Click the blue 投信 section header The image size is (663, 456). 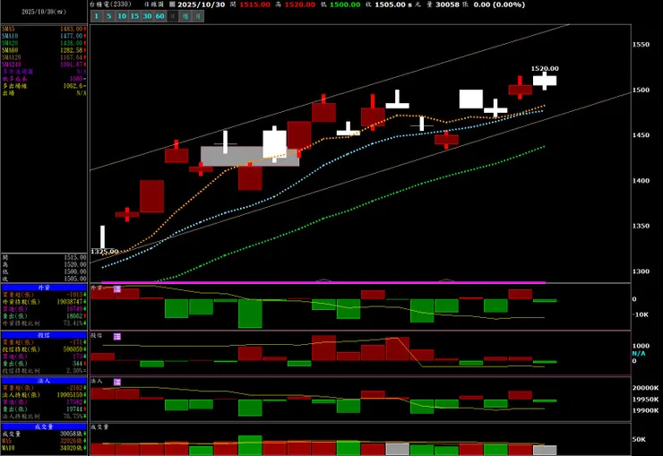point(44,335)
